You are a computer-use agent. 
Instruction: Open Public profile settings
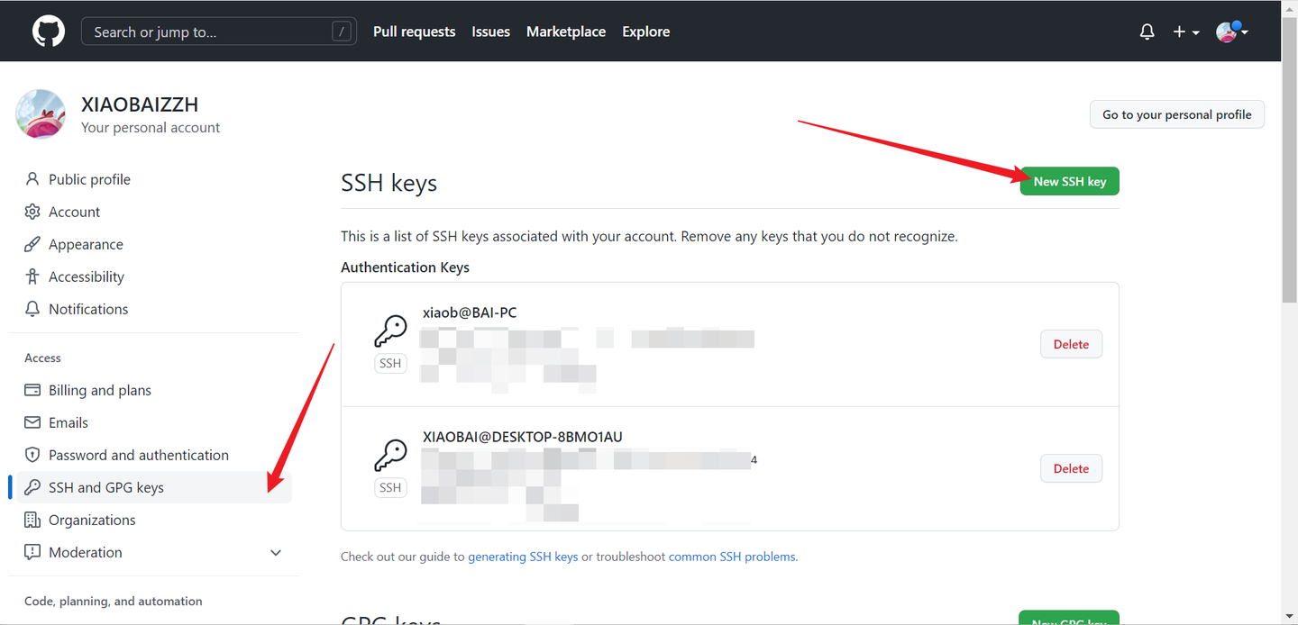(x=89, y=179)
